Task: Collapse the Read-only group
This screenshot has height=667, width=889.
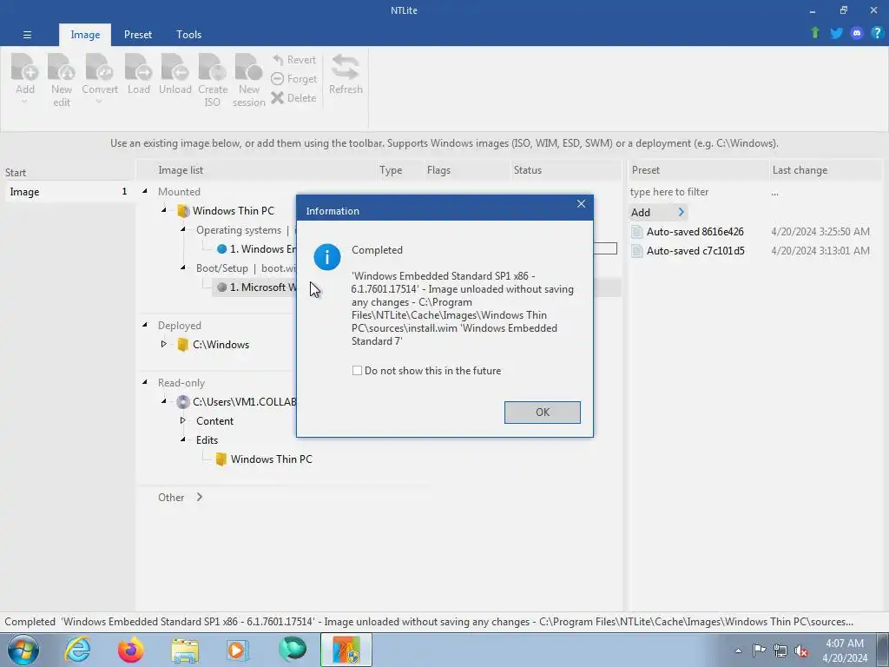Action: point(145,382)
